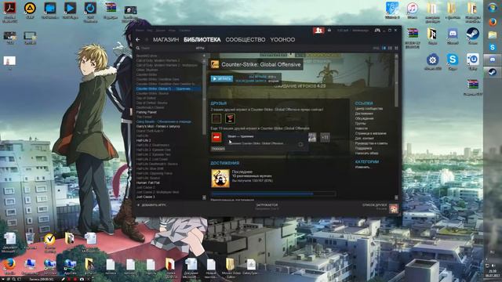Image resolution: width=502 pixels, height=282 pixels.
Task: Switch library to list view icon
Action: point(390,49)
